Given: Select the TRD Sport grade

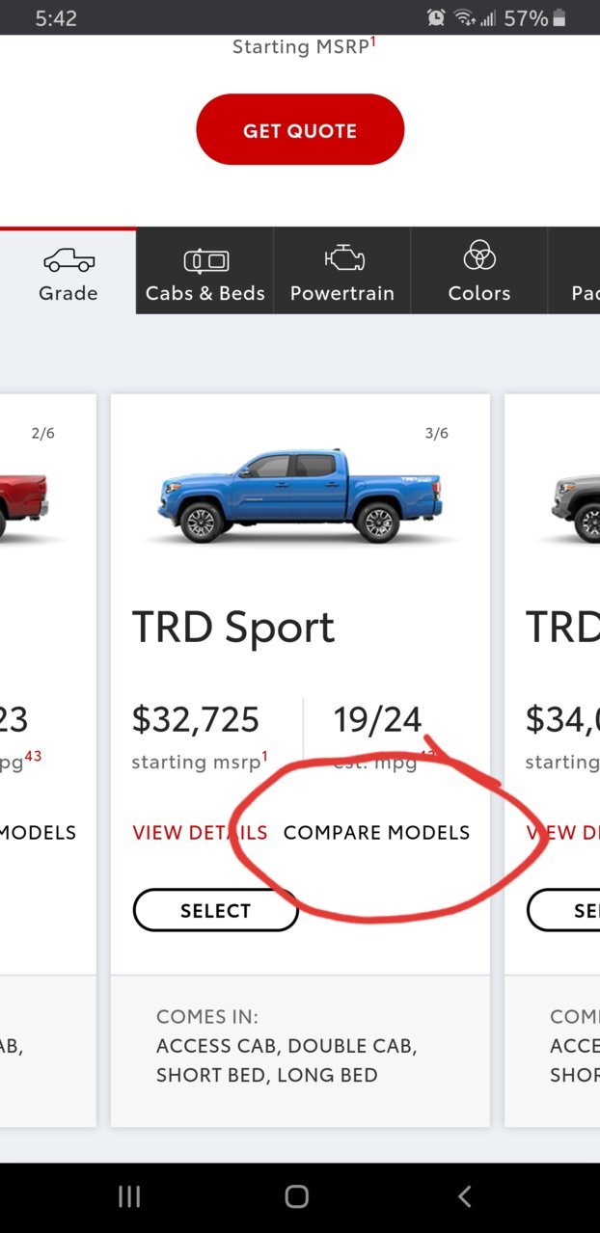Looking at the screenshot, I should click(x=215, y=910).
